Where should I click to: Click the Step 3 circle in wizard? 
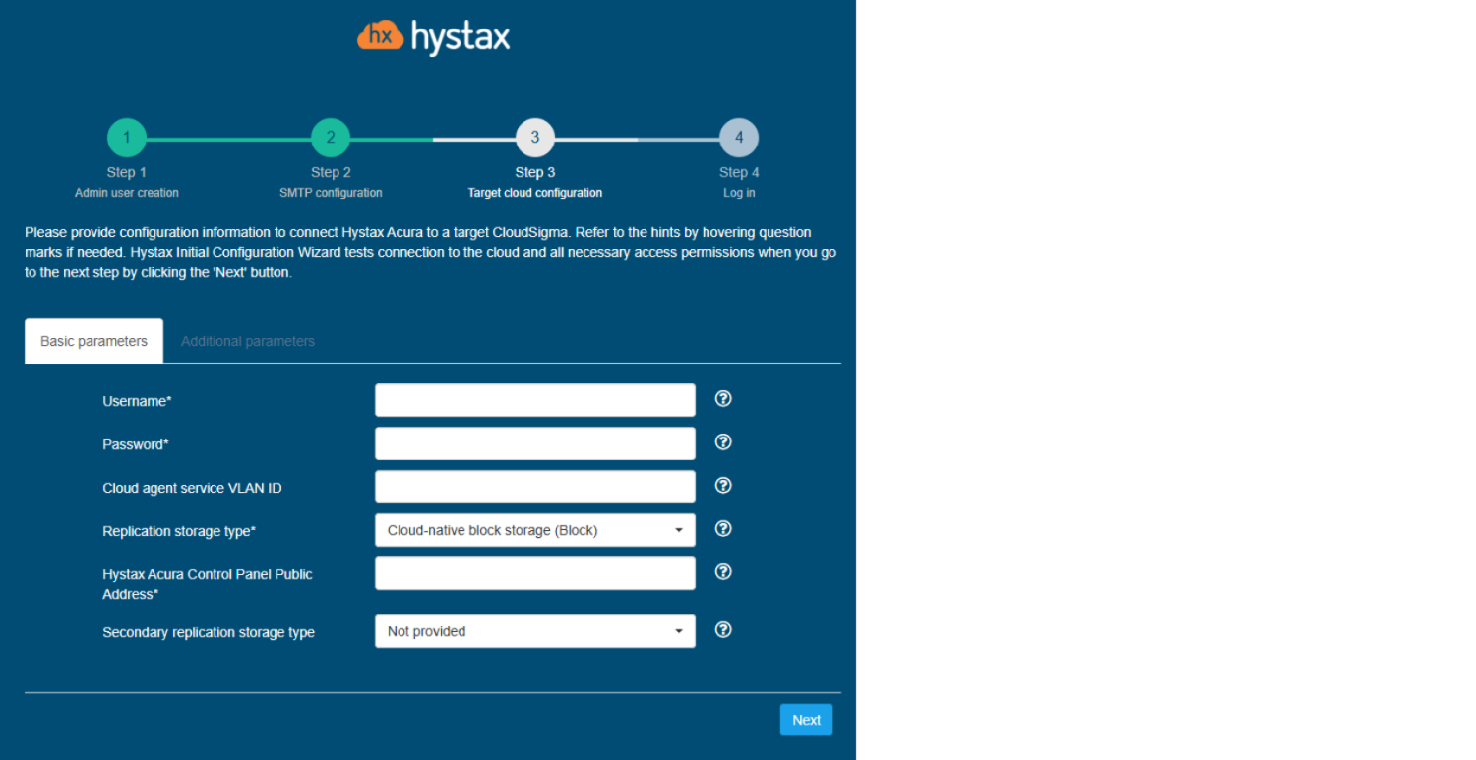point(535,138)
